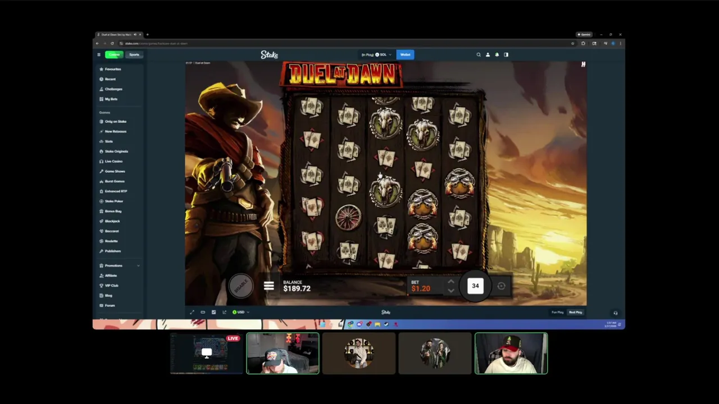Decrease bet with the down arrow
719x404 pixels.
click(450, 291)
